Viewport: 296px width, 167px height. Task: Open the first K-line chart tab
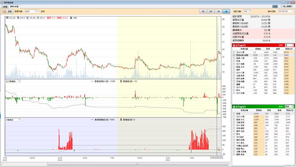tap(5, 6)
